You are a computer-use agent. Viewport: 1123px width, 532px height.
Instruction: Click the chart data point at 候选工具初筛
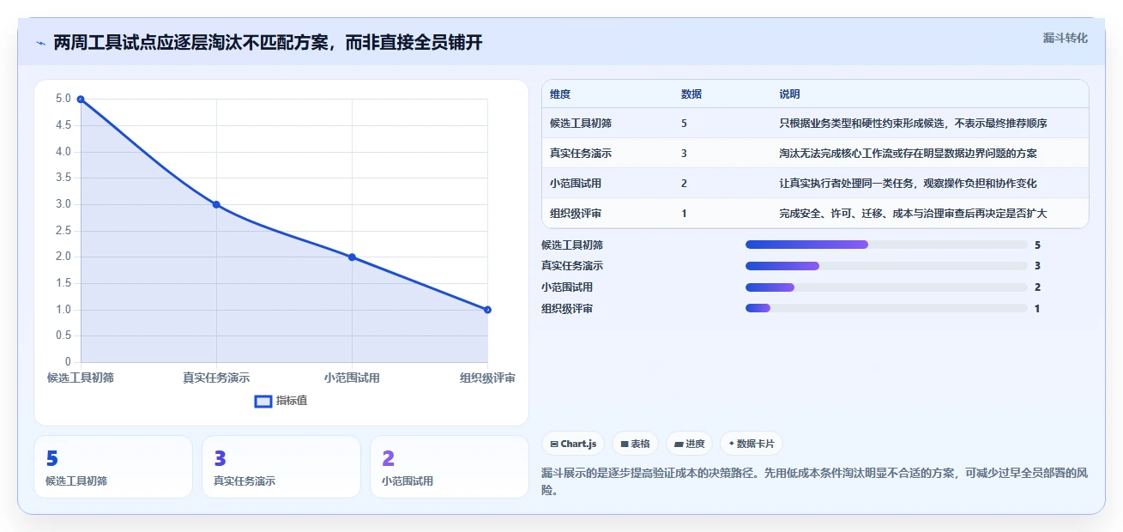point(81,99)
